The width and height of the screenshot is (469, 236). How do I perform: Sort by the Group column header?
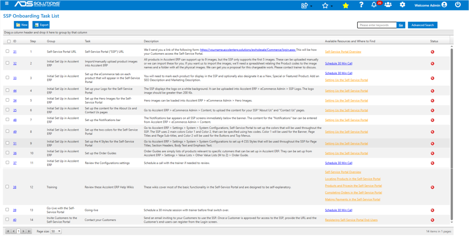51,41
